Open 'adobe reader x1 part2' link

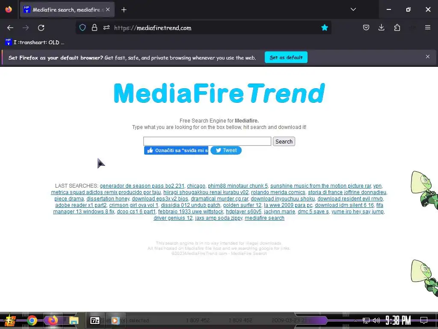(x=81, y=205)
